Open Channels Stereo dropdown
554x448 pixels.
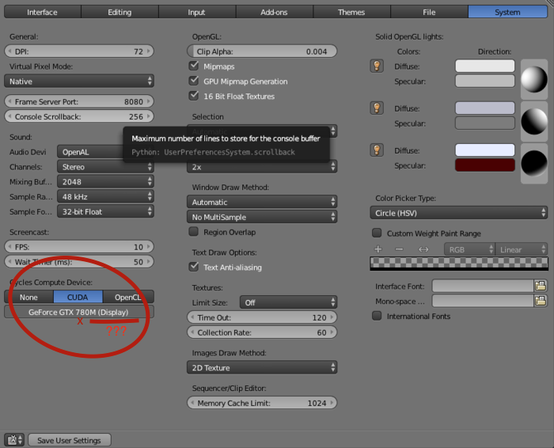pos(105,166)
